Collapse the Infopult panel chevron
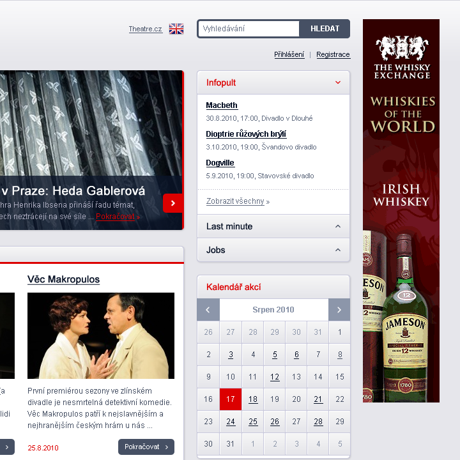Screen dimensions: 460x460 coord(338,82)
